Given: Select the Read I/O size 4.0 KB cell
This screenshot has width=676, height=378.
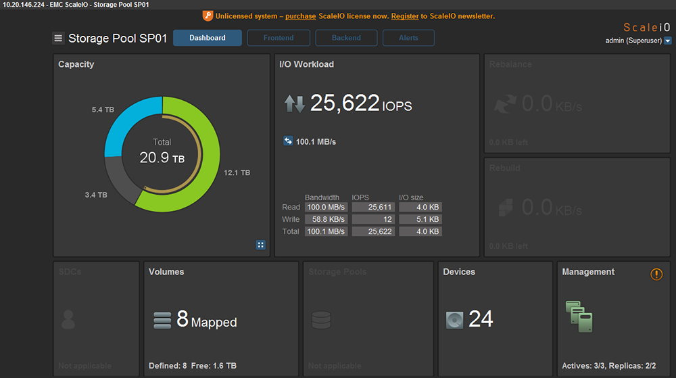Looking at the screenshot, I should click(x=420, y=208).
